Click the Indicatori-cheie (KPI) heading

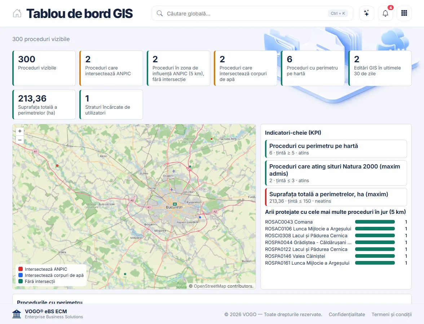click(x=293, y=132)
